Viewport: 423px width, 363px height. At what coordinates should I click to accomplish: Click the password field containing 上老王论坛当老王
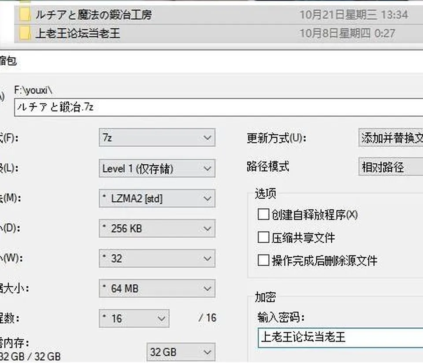341,337
